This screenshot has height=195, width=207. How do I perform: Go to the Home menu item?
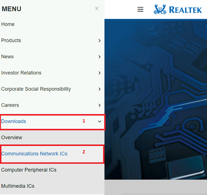[8, 24]
